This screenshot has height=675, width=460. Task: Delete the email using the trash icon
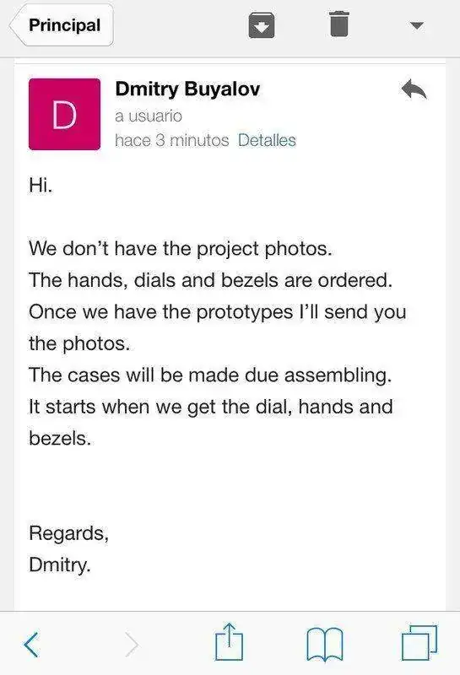pyautogui.click(x=339, y=24)
